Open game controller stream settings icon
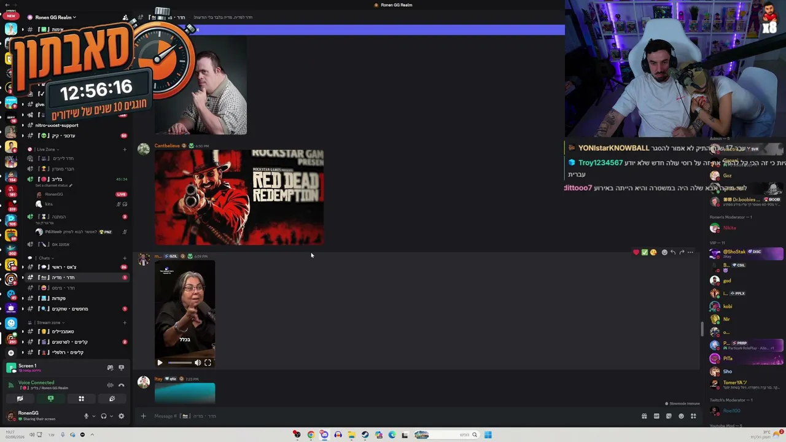The image size is (786, 442). pyautogui.click(x=110, y=368)
